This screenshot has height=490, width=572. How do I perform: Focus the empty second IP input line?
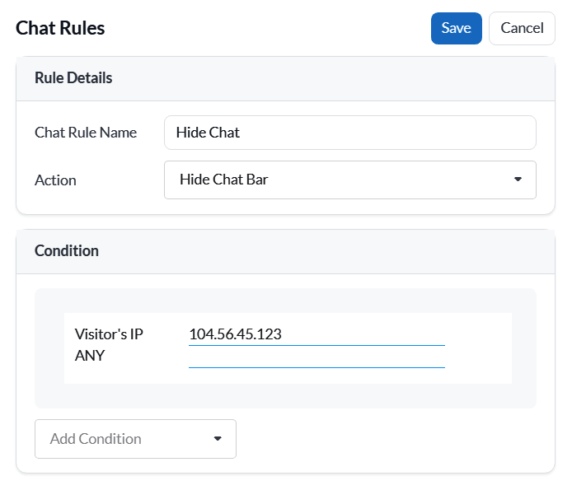click(x=316, y=357)
